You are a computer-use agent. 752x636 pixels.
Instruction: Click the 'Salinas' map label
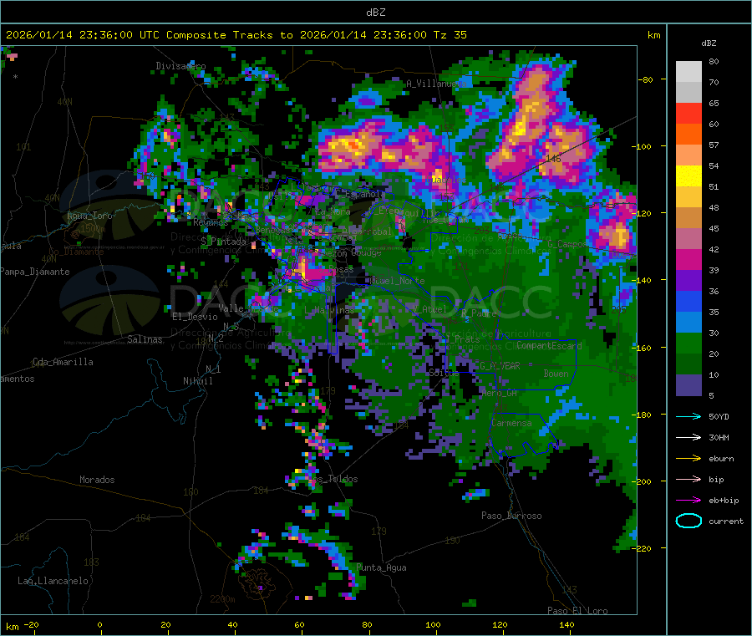pyautogui.click(x=145, y=339)
